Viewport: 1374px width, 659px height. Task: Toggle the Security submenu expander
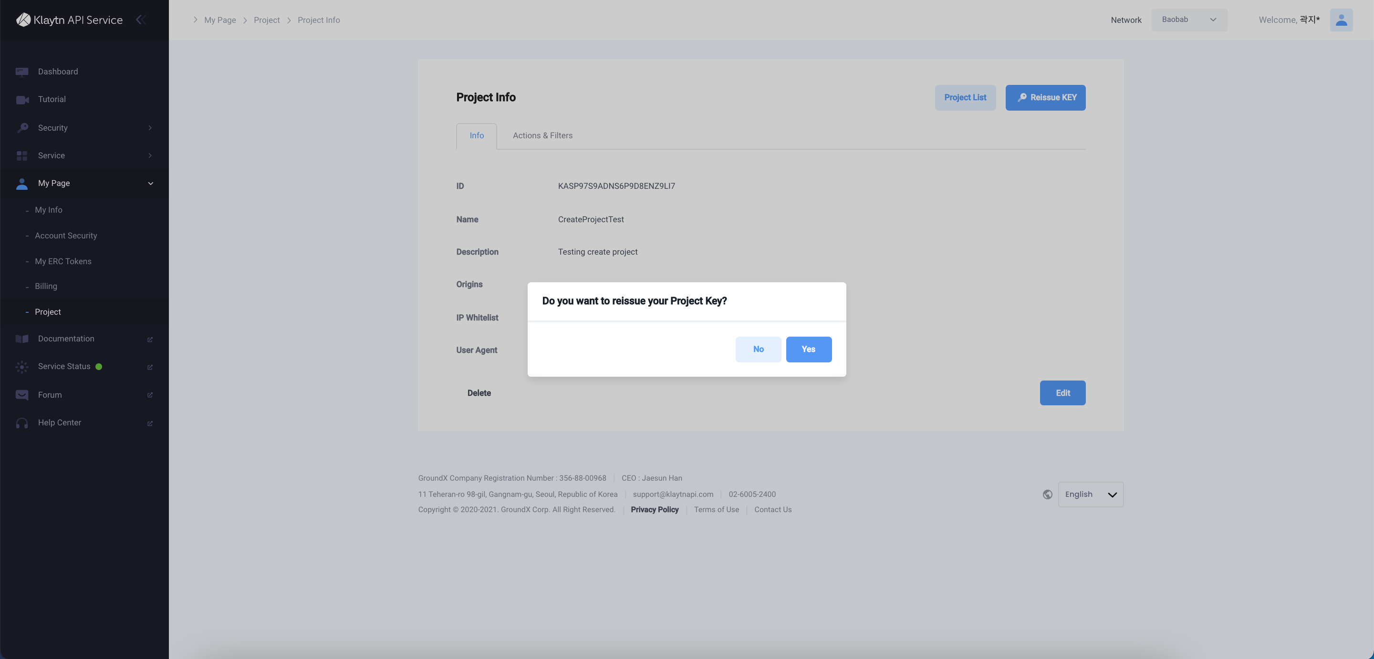(151, 128)
